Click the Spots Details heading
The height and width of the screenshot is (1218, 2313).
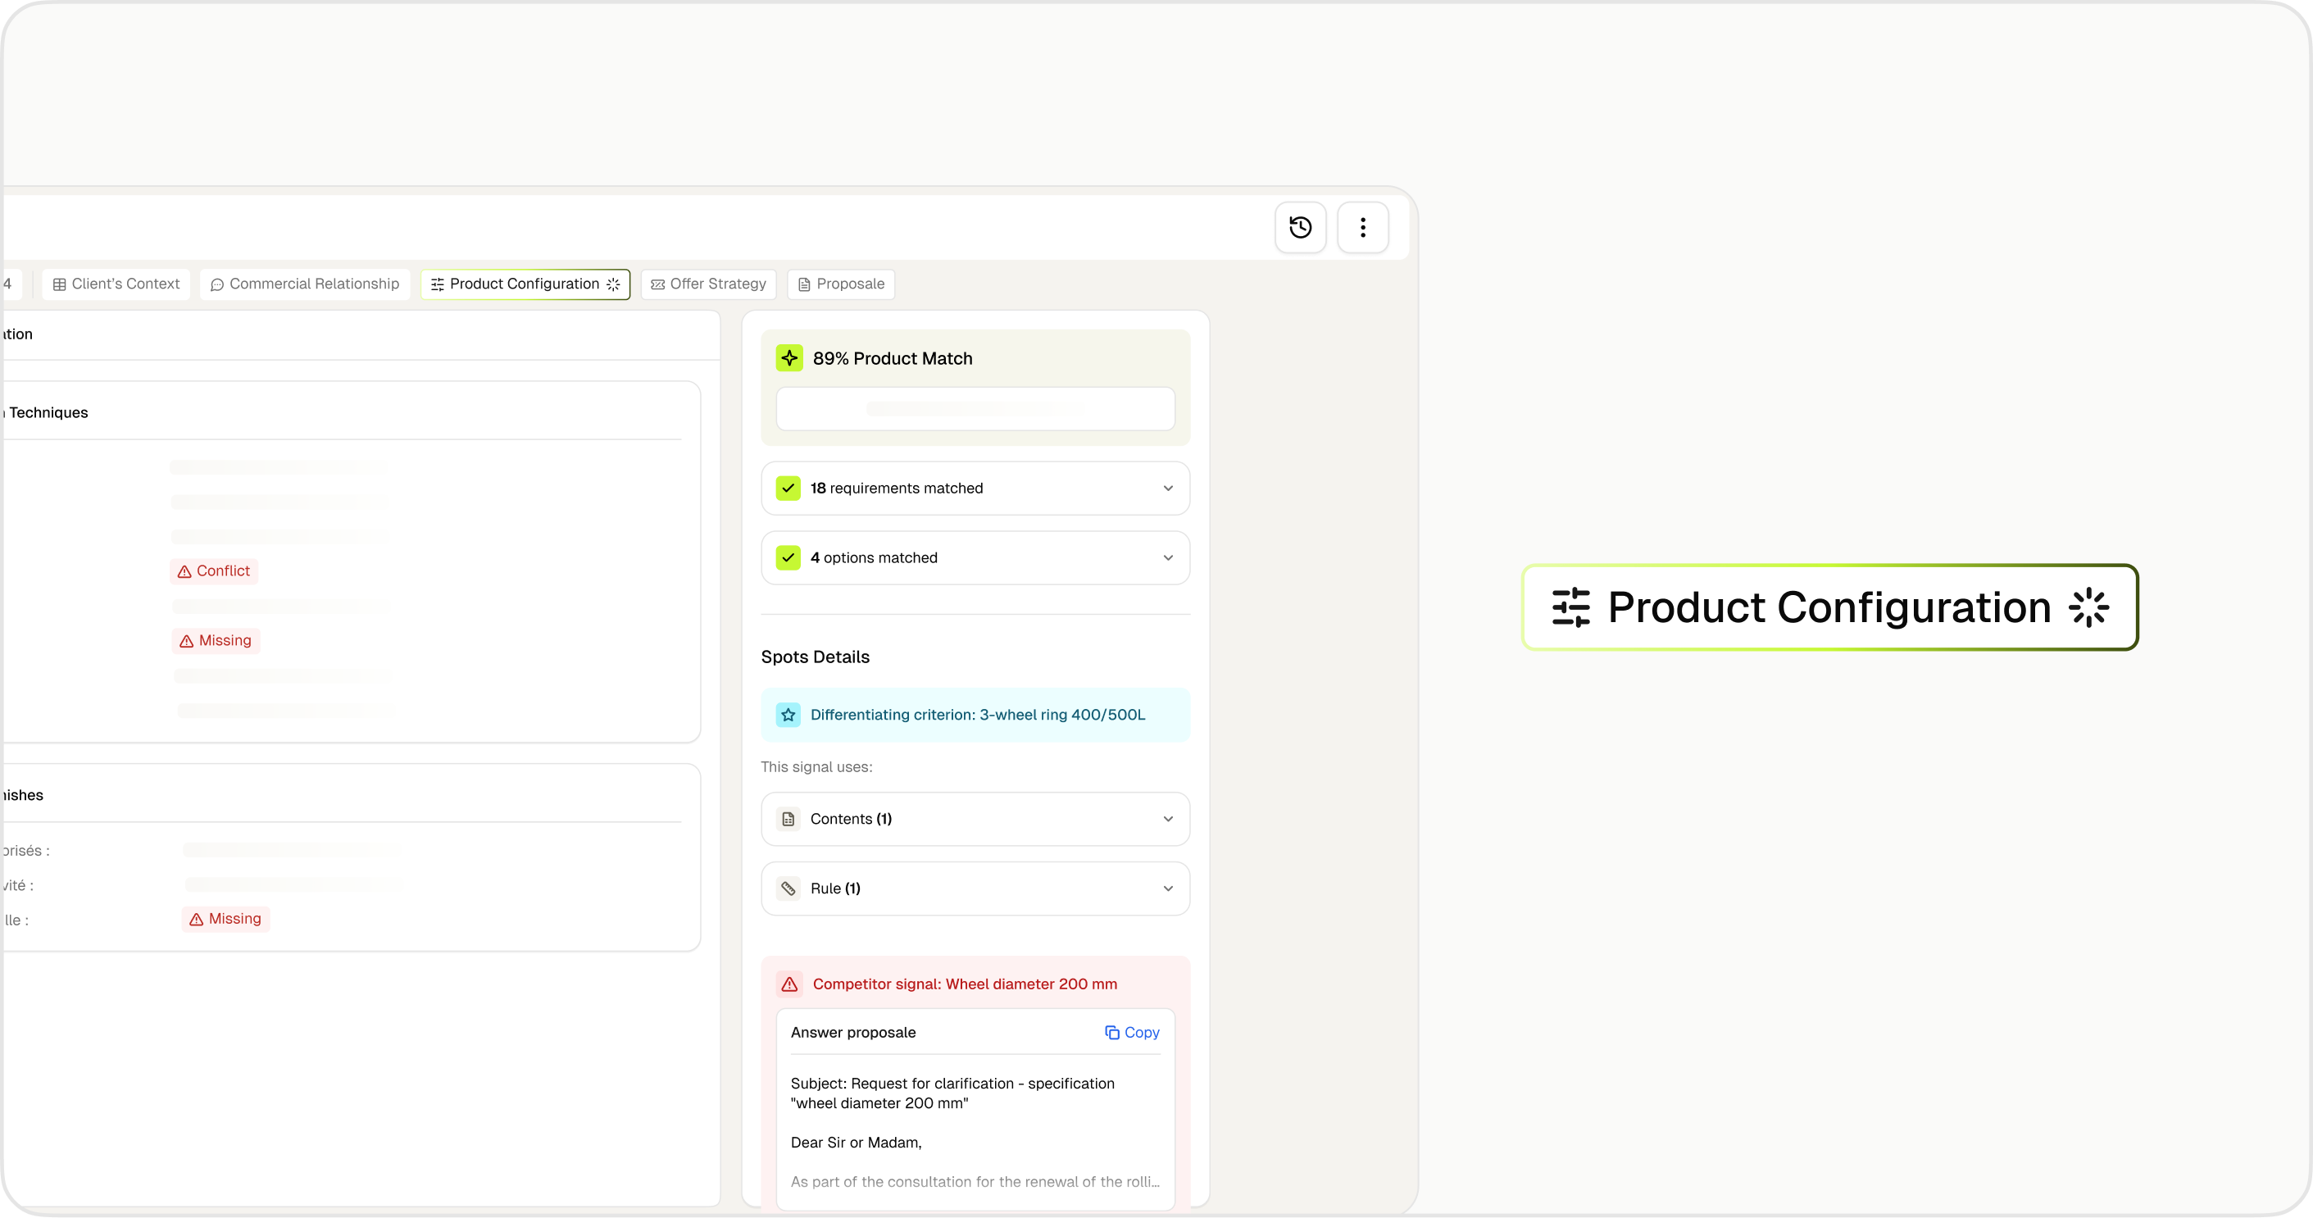815,657
